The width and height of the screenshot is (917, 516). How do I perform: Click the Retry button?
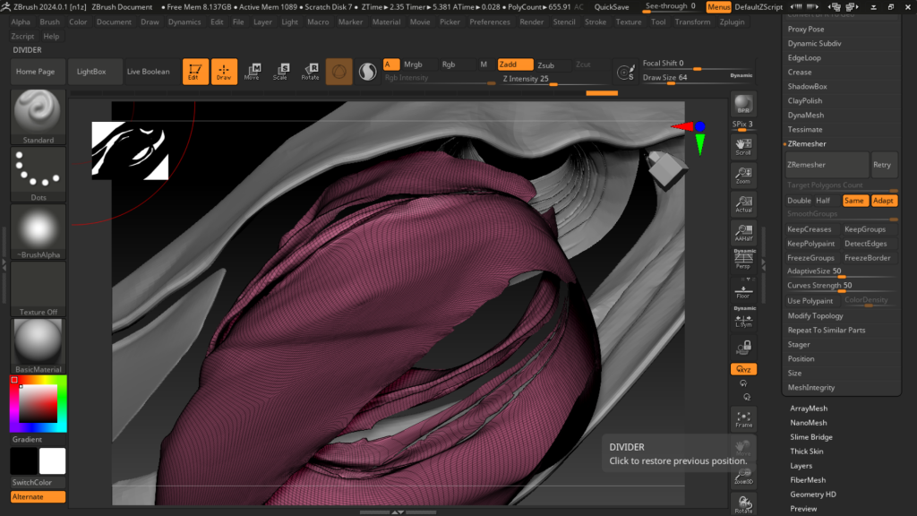click(882, 165)
